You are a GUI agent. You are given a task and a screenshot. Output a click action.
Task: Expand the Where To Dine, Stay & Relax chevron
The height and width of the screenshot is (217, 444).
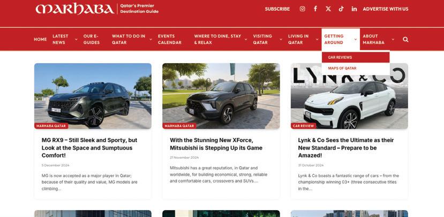pos(246,39)
